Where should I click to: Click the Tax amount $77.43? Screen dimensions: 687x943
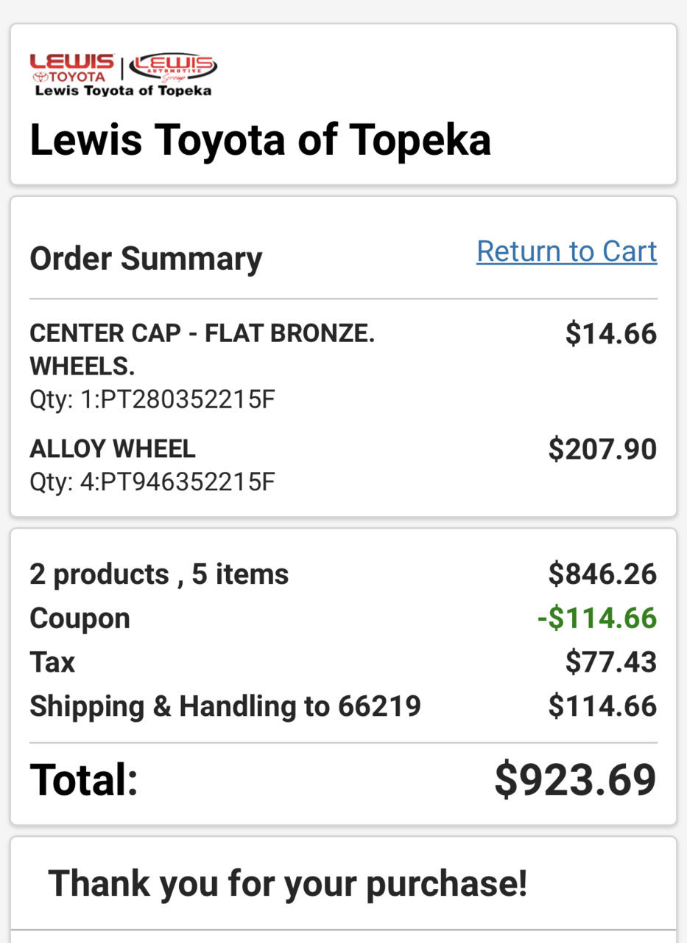[x=611, y=662]
